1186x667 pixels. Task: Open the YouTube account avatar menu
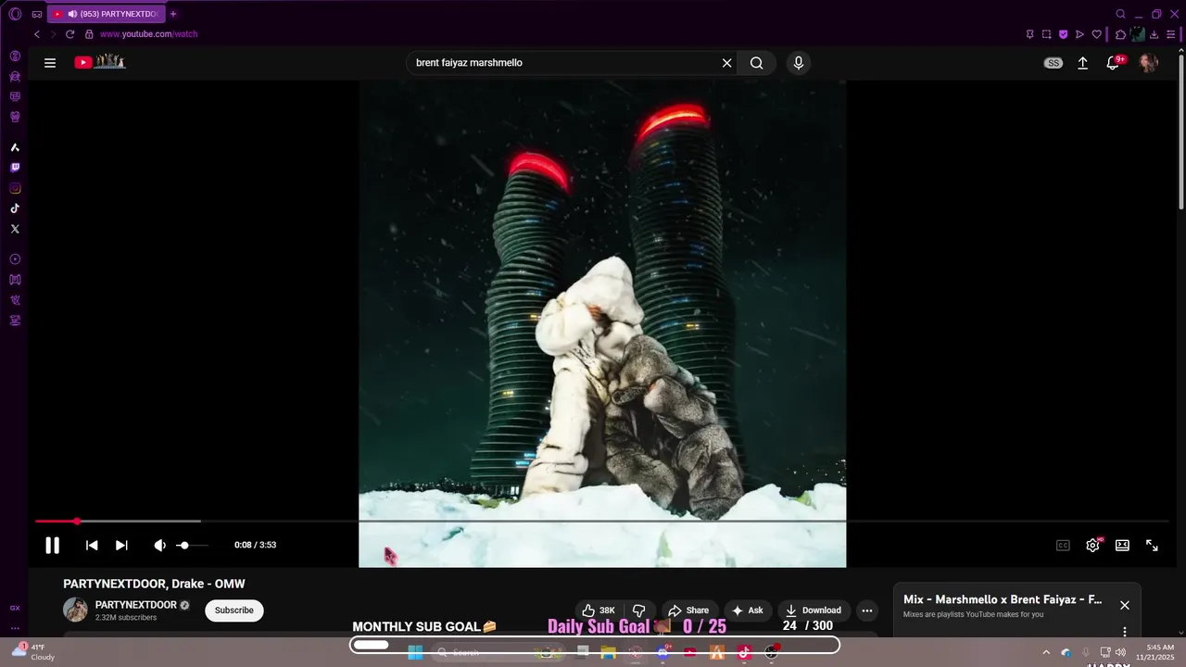(1148, 63)
